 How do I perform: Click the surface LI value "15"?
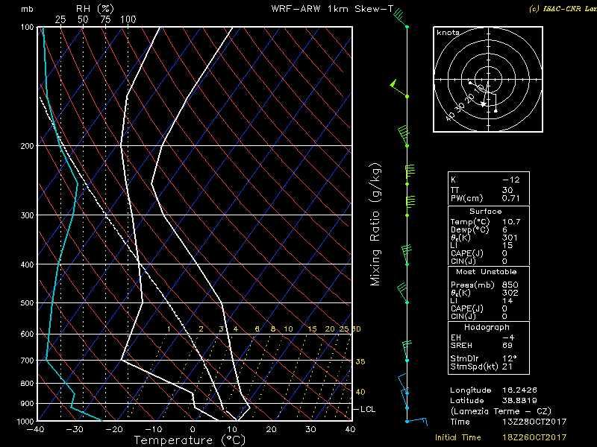(507, 246)
